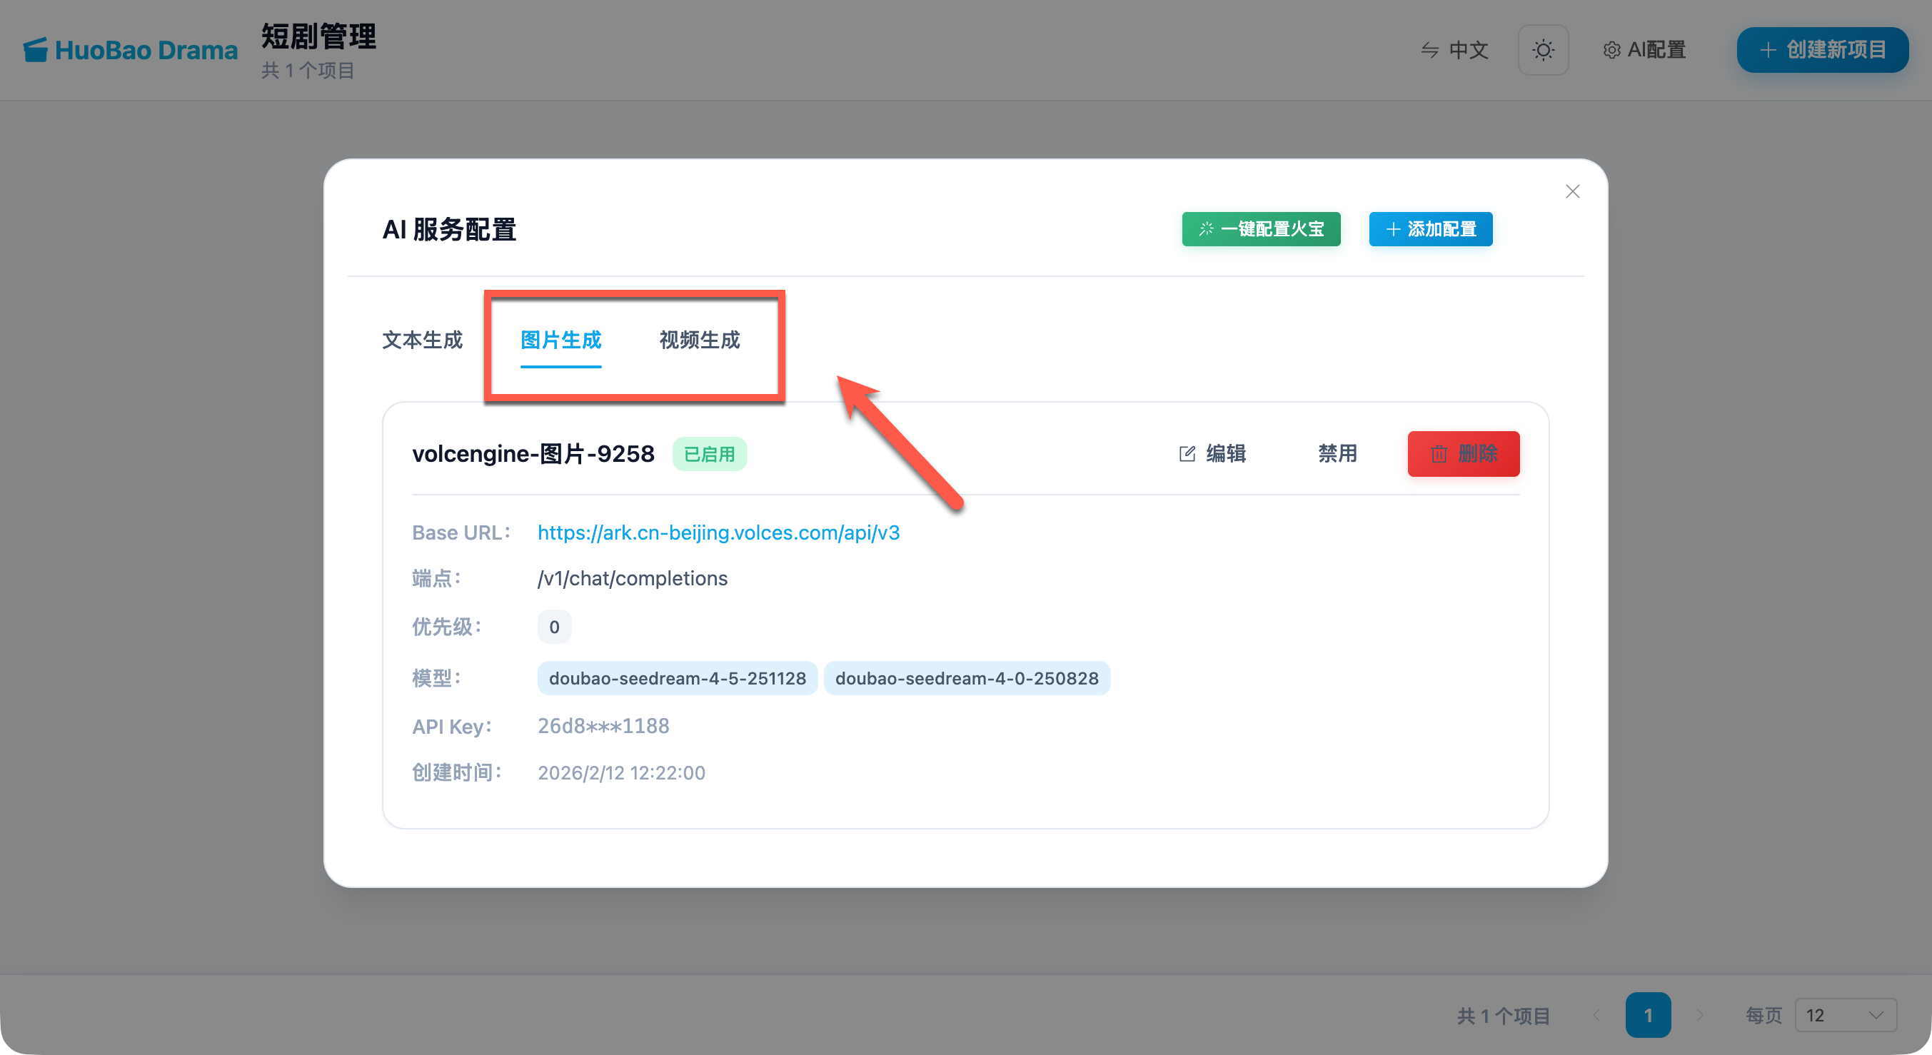1932x1055 pixels.
Task: Open the ark.cn-beijing.volces.com Base URL link
Action: (x=718, y=532)
